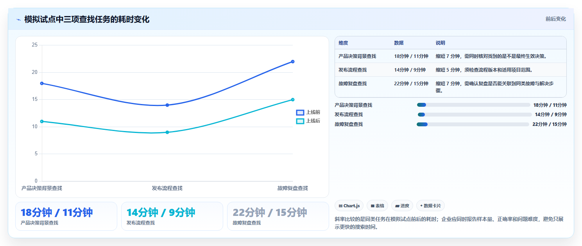This screenshot has width=582, height=246.
Task: Select the 表格 chip
Action: pyautogui.click(x=377, y=206)
